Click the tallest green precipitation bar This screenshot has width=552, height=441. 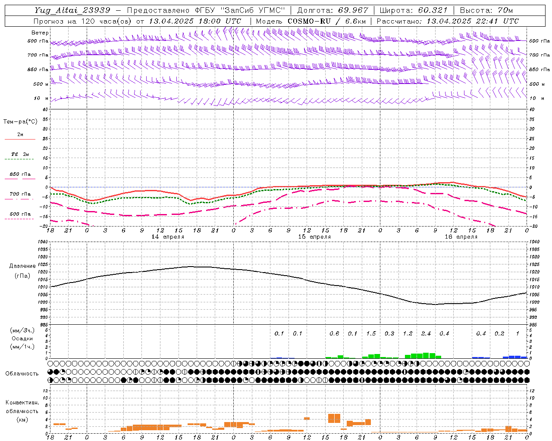pos(426,356)
